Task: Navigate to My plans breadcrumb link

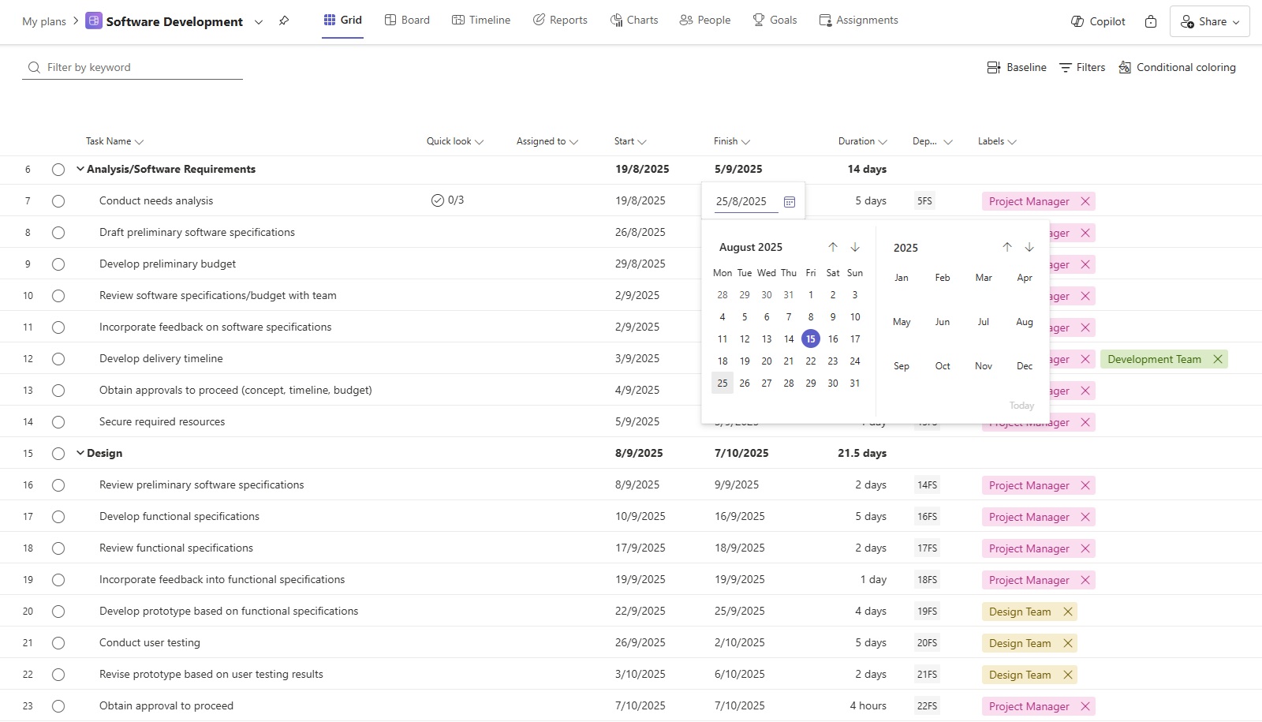Action: pyautogui.click(x=44, y=21)
